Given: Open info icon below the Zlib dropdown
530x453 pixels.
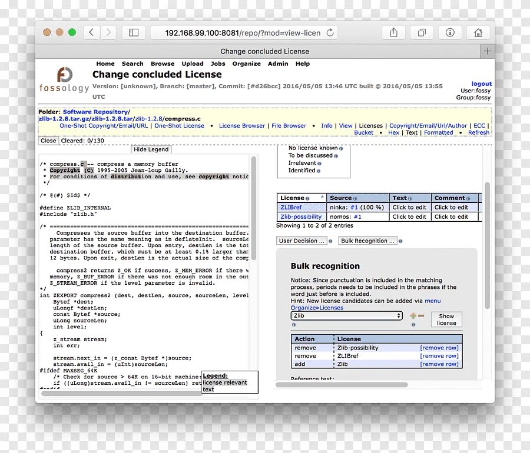Looking at the screenshot, I should click(x=294, y=325).
